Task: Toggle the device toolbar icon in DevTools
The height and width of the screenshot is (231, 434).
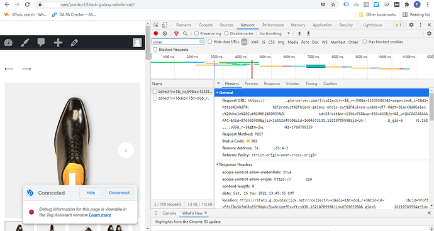Action: [164, 25]
